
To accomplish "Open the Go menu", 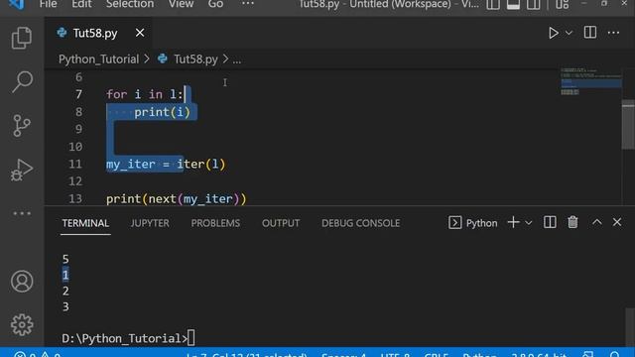I will (215, 4).
